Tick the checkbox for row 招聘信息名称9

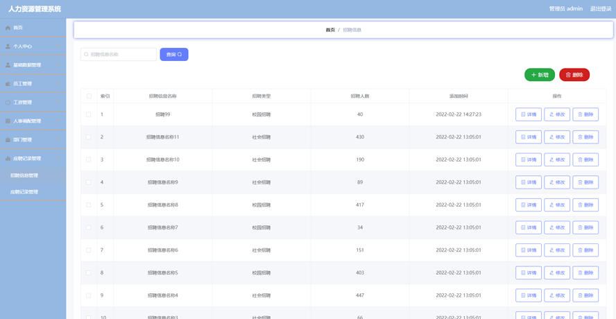89,182
